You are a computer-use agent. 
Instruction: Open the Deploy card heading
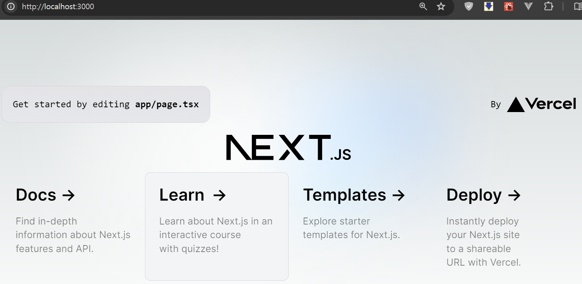point(483,195)
